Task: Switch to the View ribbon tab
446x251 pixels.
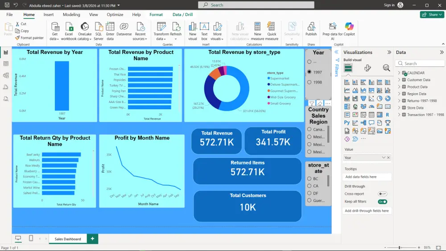Action: pyautogui.click(x=93, y=15)
